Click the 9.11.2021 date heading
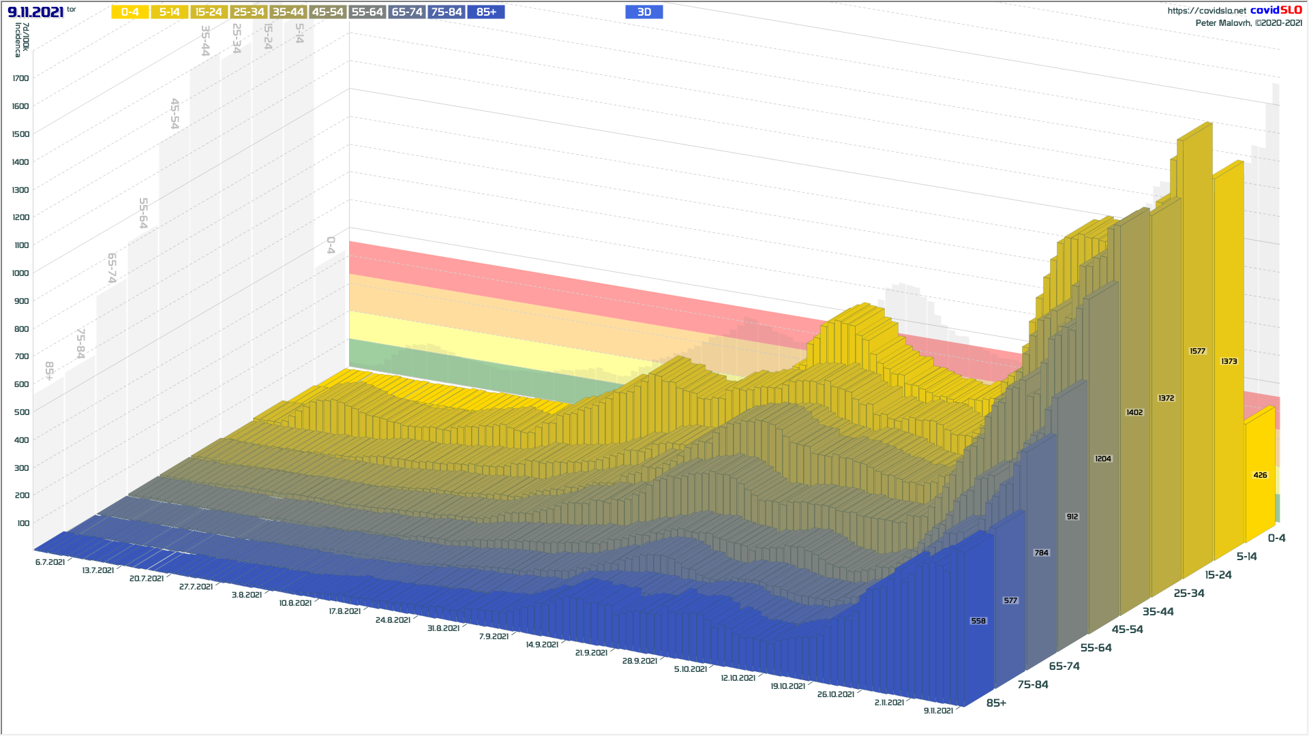 tap(35, 12)
